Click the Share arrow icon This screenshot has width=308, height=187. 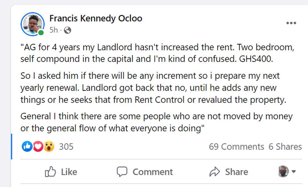(x=214, y=172)
